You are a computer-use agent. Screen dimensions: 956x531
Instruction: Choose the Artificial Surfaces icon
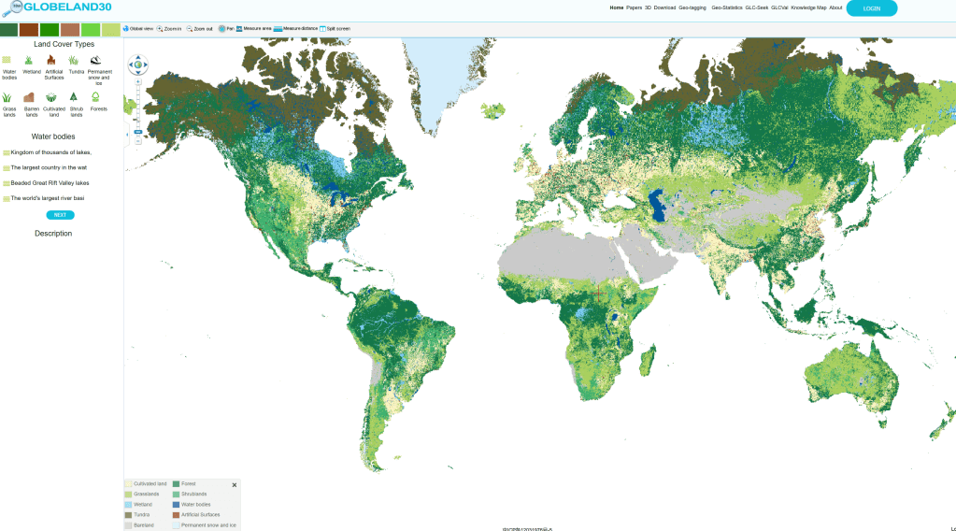point(52,60)
